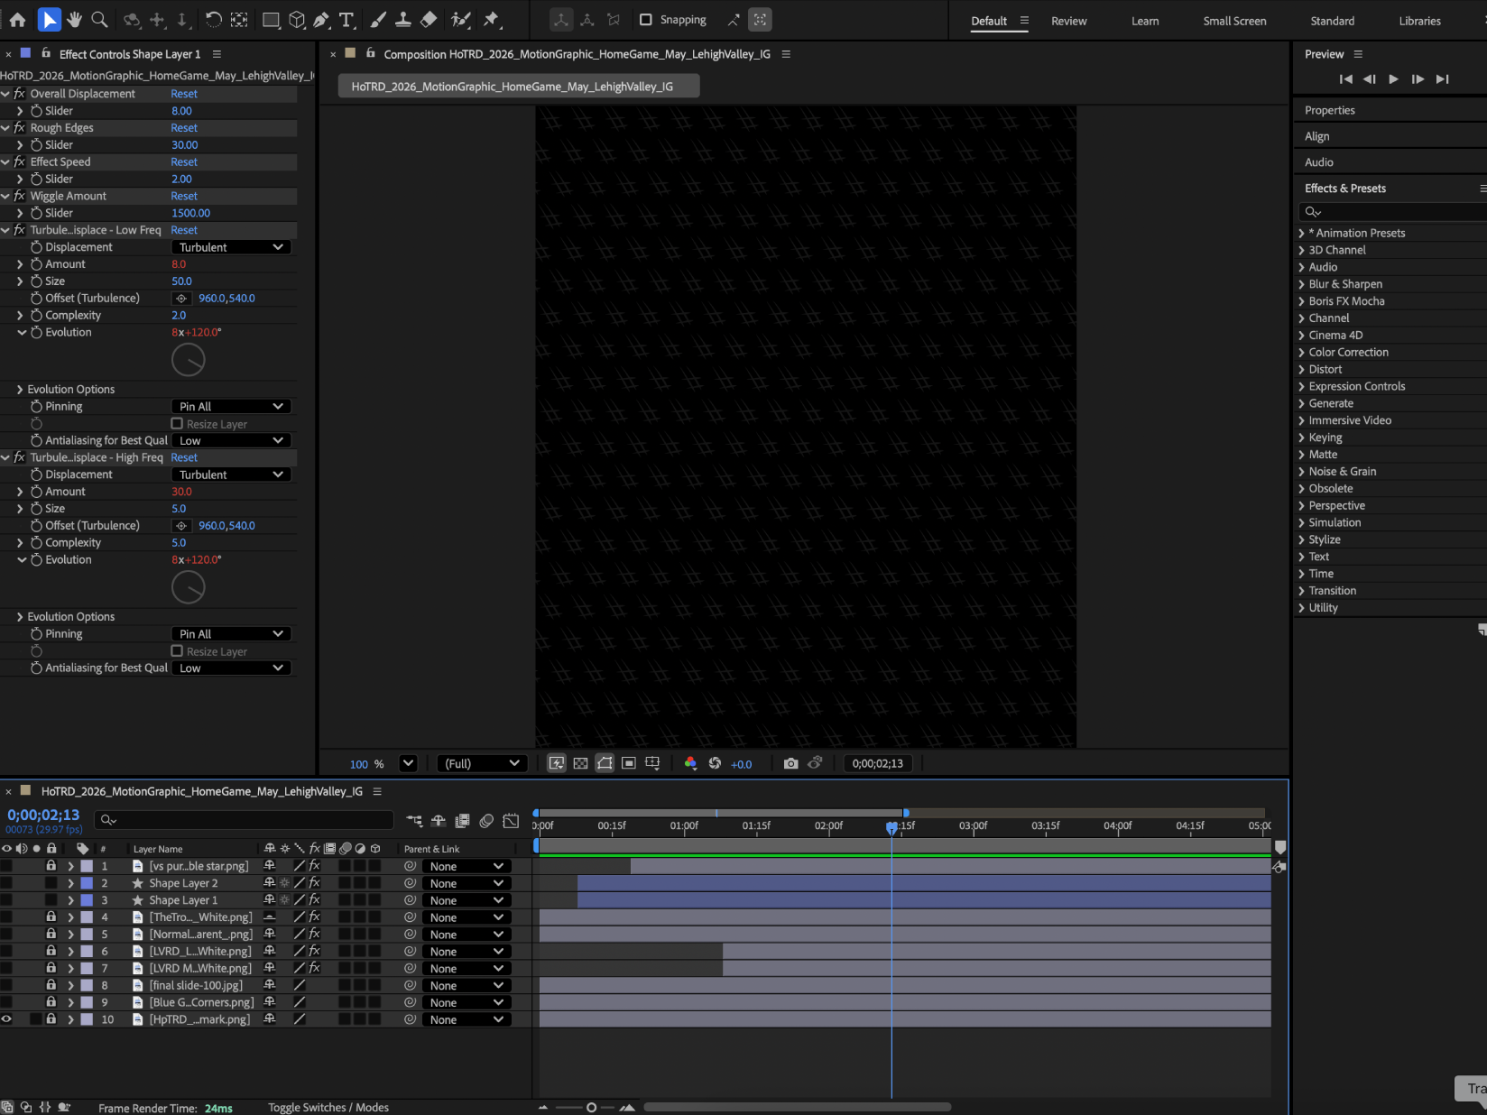Select the Hand tool
The width and height of the screenshot is (1487, 1115).
(x=74, y=20)
